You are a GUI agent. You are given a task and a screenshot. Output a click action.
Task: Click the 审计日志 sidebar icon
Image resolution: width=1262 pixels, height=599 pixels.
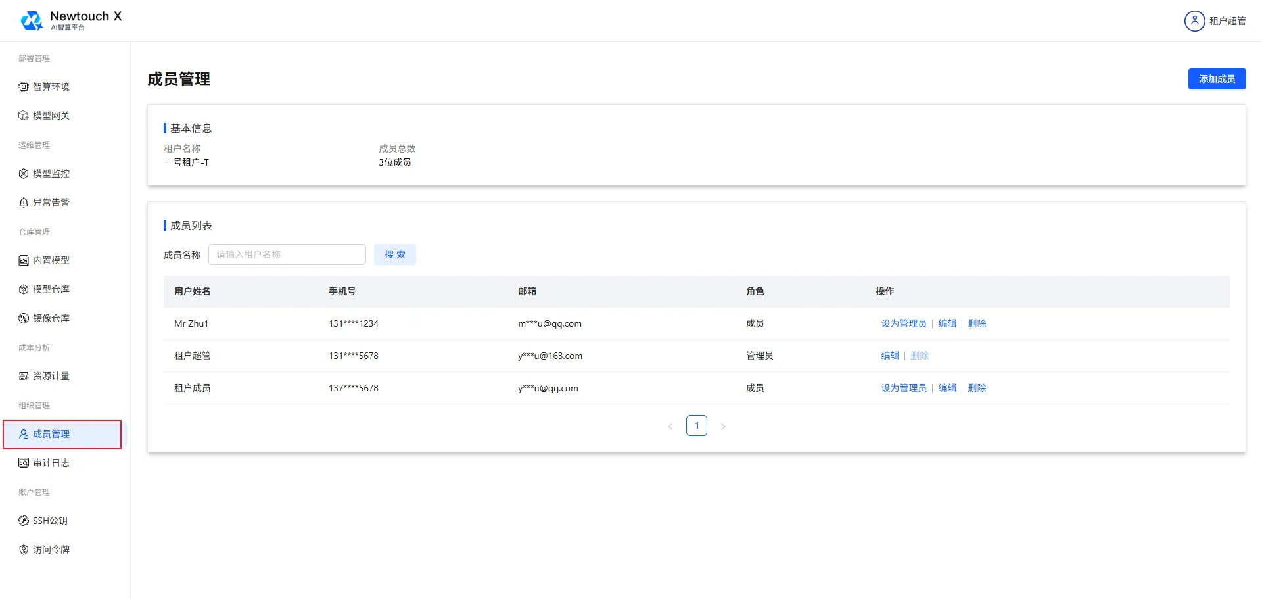click(24, 463)
